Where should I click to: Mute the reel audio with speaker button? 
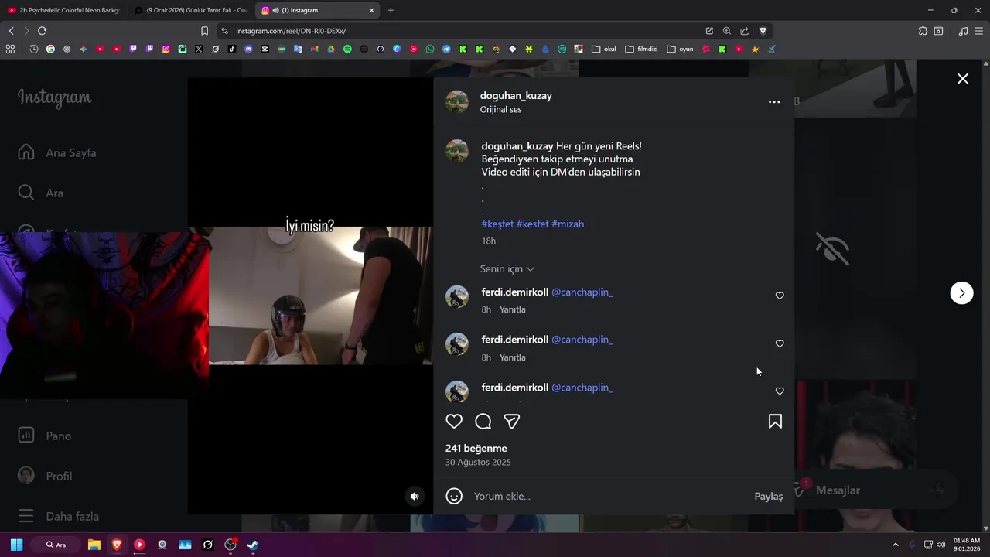415,496
